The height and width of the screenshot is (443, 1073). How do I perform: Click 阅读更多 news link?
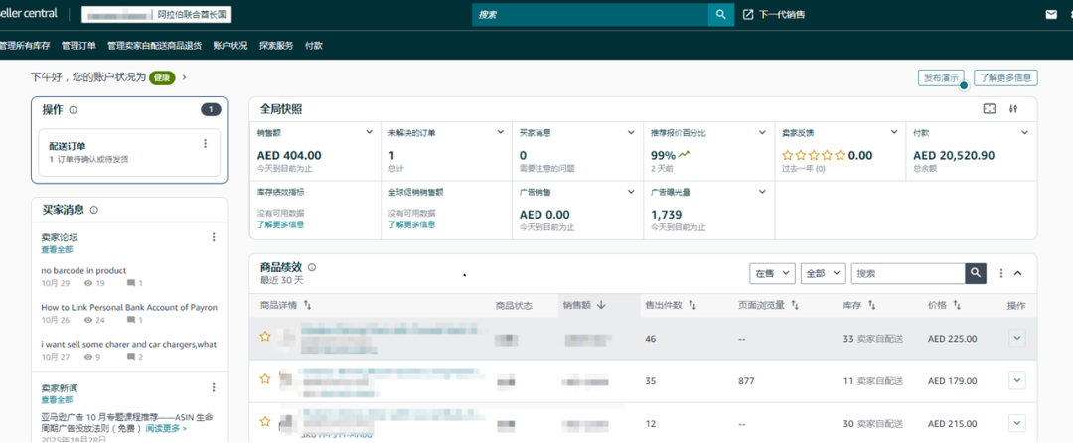coord(166,429)
